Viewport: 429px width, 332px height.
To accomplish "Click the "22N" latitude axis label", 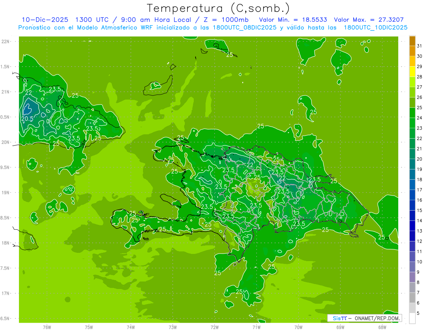I will click(5, 42).
